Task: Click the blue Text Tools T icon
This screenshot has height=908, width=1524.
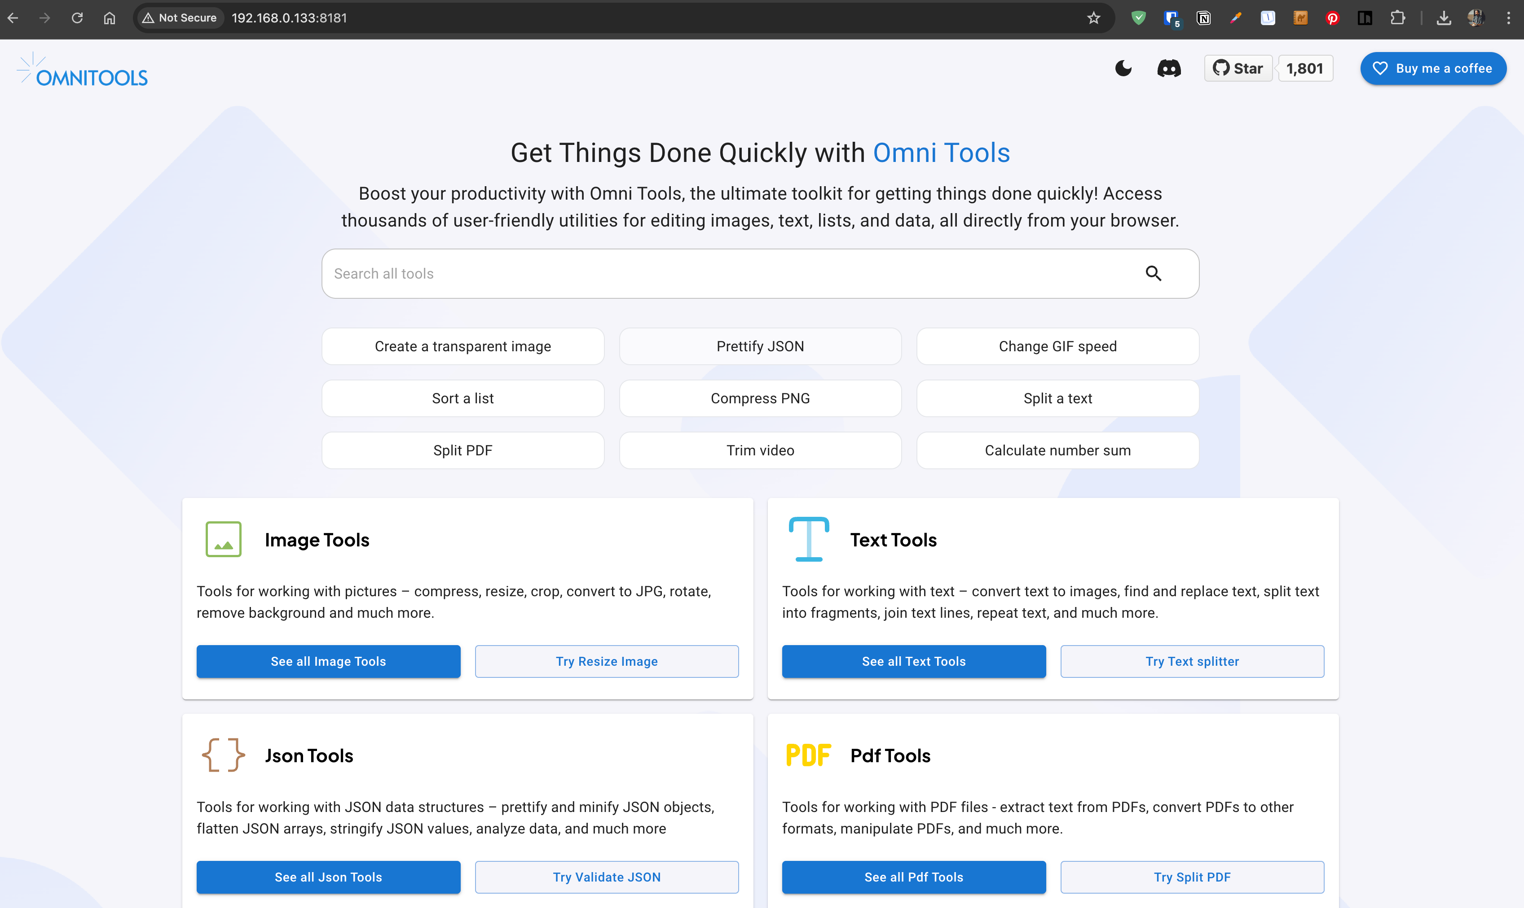Action: click(809, 539)
